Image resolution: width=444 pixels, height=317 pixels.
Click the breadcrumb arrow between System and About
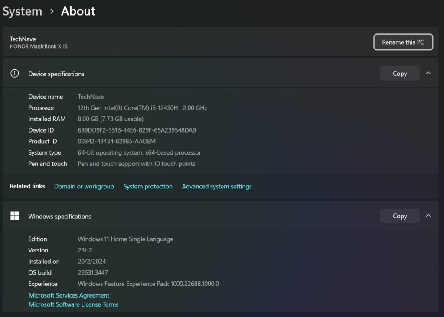point(52,11)
